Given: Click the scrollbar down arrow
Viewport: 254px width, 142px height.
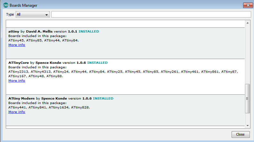Looking at the screenshot, I should pyautogui.click(x=248, y=125).
